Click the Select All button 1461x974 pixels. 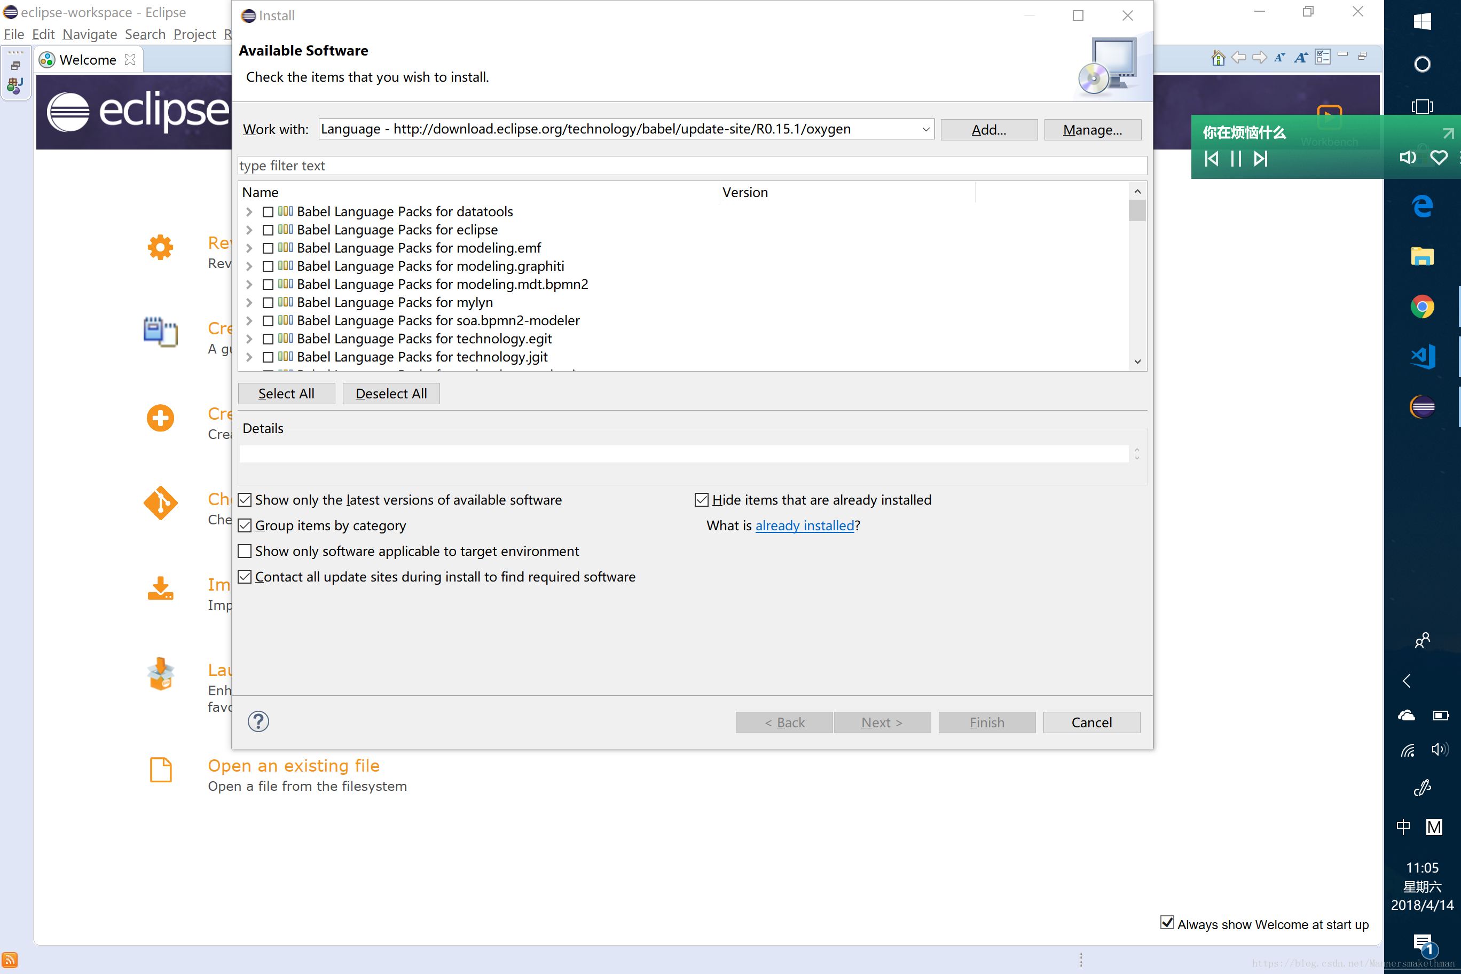(x=286, y=393)
